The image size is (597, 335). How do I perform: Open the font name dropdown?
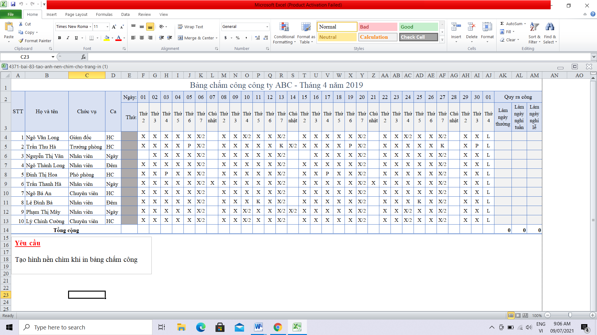90,27
